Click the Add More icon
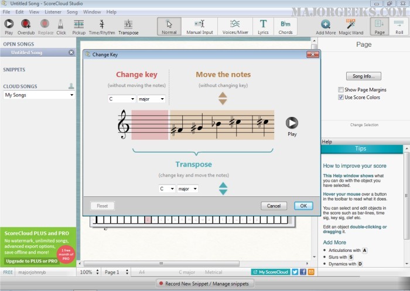 click(x=326, y=25)
